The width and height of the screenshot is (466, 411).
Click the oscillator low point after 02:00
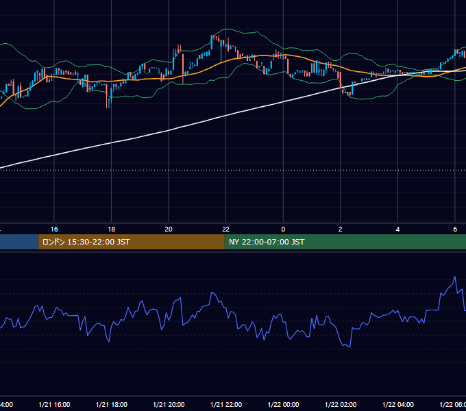coord(349,346)
